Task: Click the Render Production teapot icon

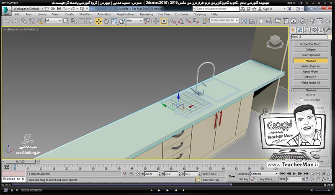Action: tap(328, 21)
